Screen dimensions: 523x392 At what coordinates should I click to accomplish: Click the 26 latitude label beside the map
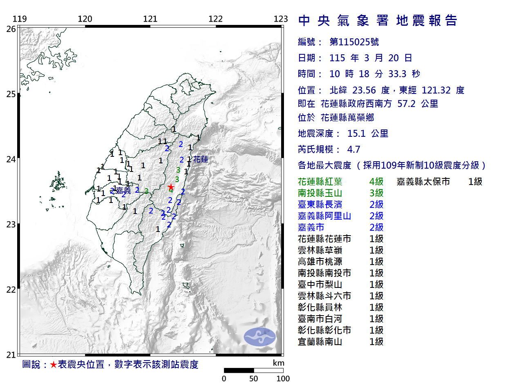pyautogui.click(x=11, y=29)
